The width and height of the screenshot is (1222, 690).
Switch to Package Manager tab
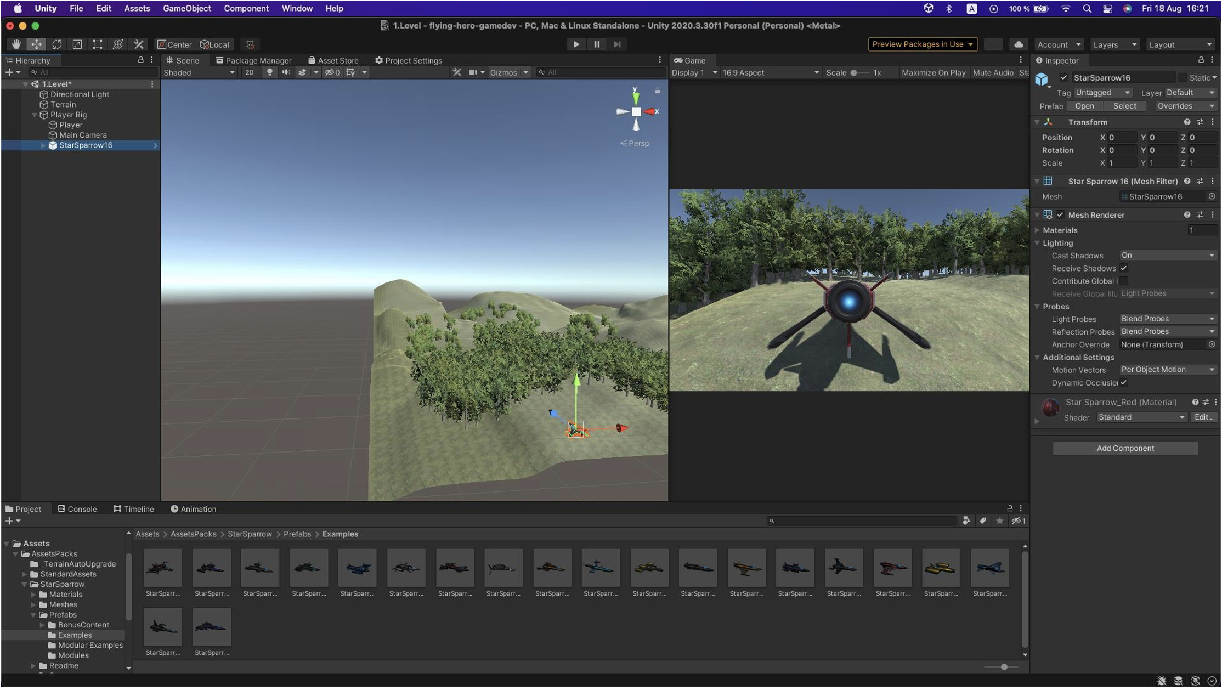253,60
